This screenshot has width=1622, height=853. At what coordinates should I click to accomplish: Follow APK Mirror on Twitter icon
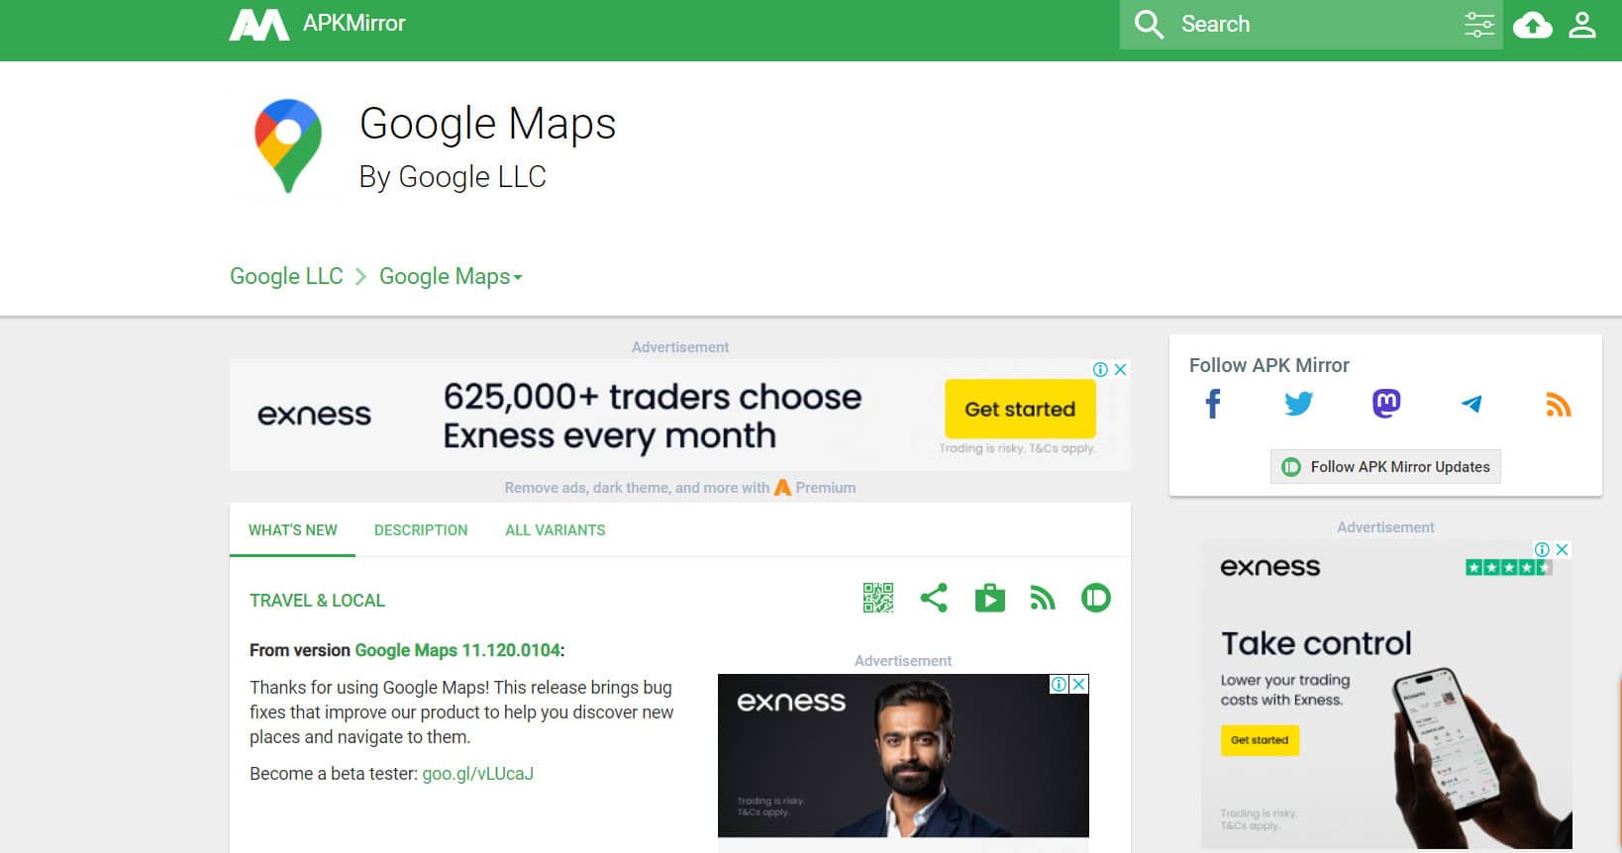1298,404
